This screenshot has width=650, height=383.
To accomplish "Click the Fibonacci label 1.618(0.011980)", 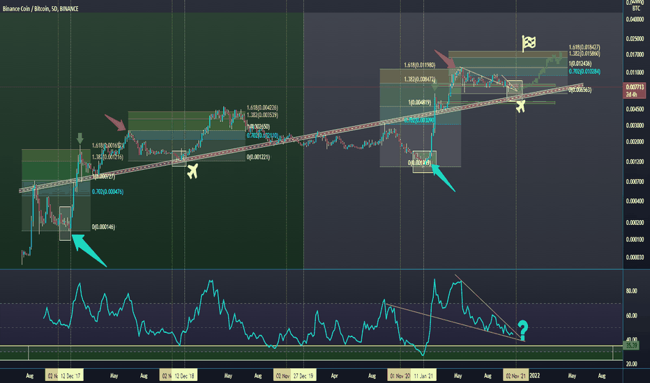I will [420, 65].
